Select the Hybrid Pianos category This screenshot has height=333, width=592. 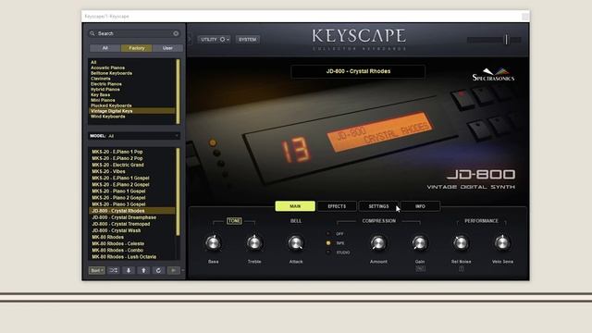coord(132,90)
